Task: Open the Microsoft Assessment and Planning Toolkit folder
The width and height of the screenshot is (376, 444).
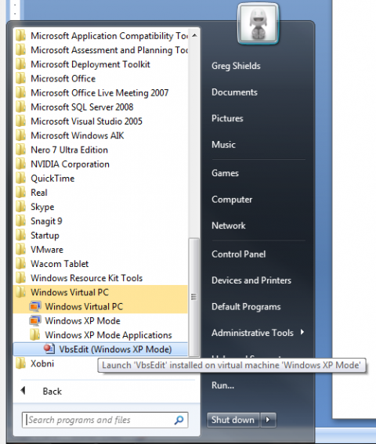Action: [x=100, y=50]
